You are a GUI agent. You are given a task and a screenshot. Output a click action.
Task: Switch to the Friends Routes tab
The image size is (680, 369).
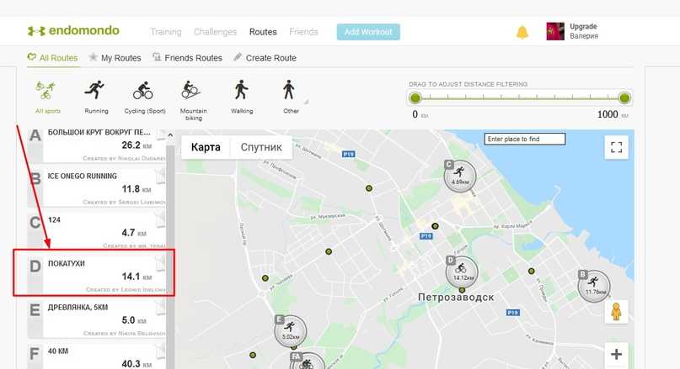(x=188, y=57)
